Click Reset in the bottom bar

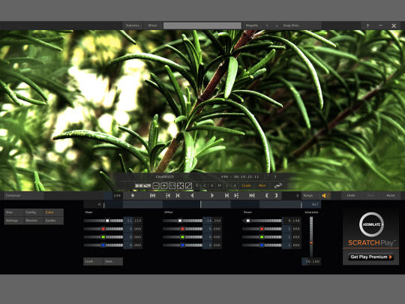click(391, 196)
